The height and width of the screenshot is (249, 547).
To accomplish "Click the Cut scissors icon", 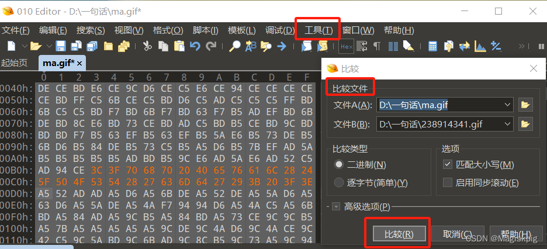I will [147, 46].
